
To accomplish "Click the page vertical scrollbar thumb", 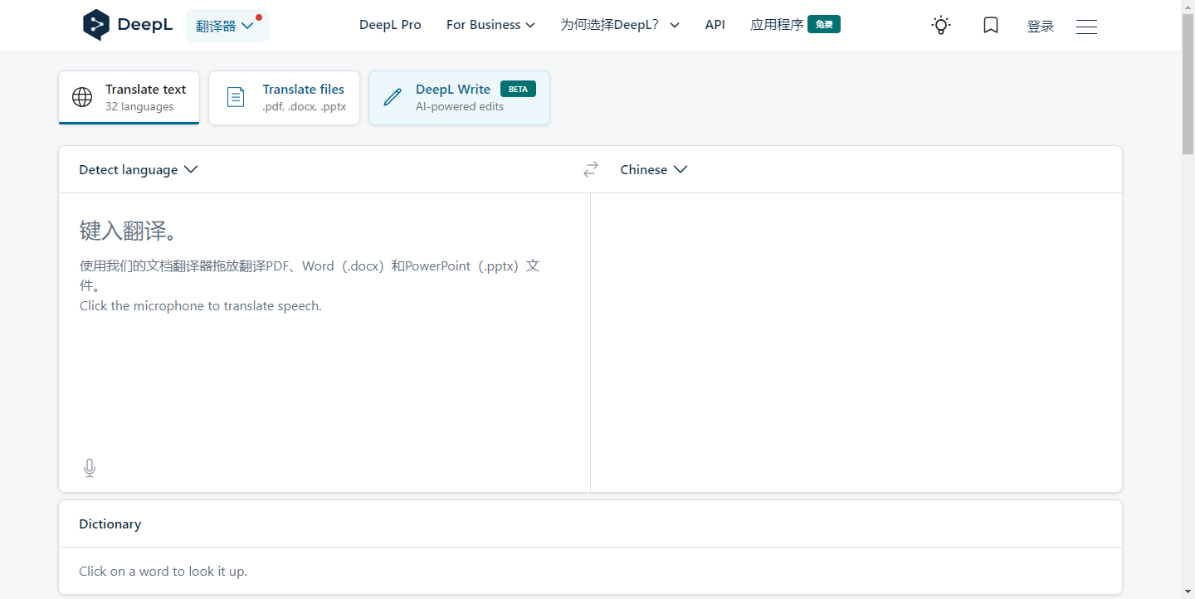I will click(x=1188, y=83).
